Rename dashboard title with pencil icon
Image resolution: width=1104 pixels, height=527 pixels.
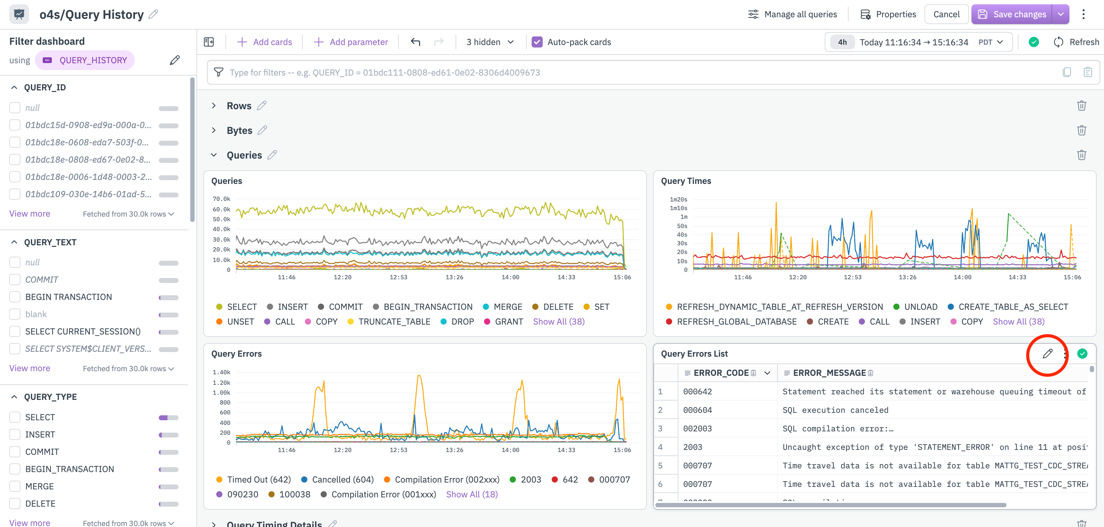(x=154, y=15)
